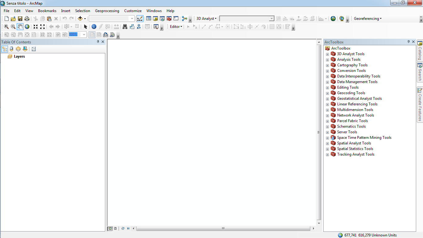
Task: Pin the ArcToolbox panel
Action: pyautogui.click(x=409, y=42)
